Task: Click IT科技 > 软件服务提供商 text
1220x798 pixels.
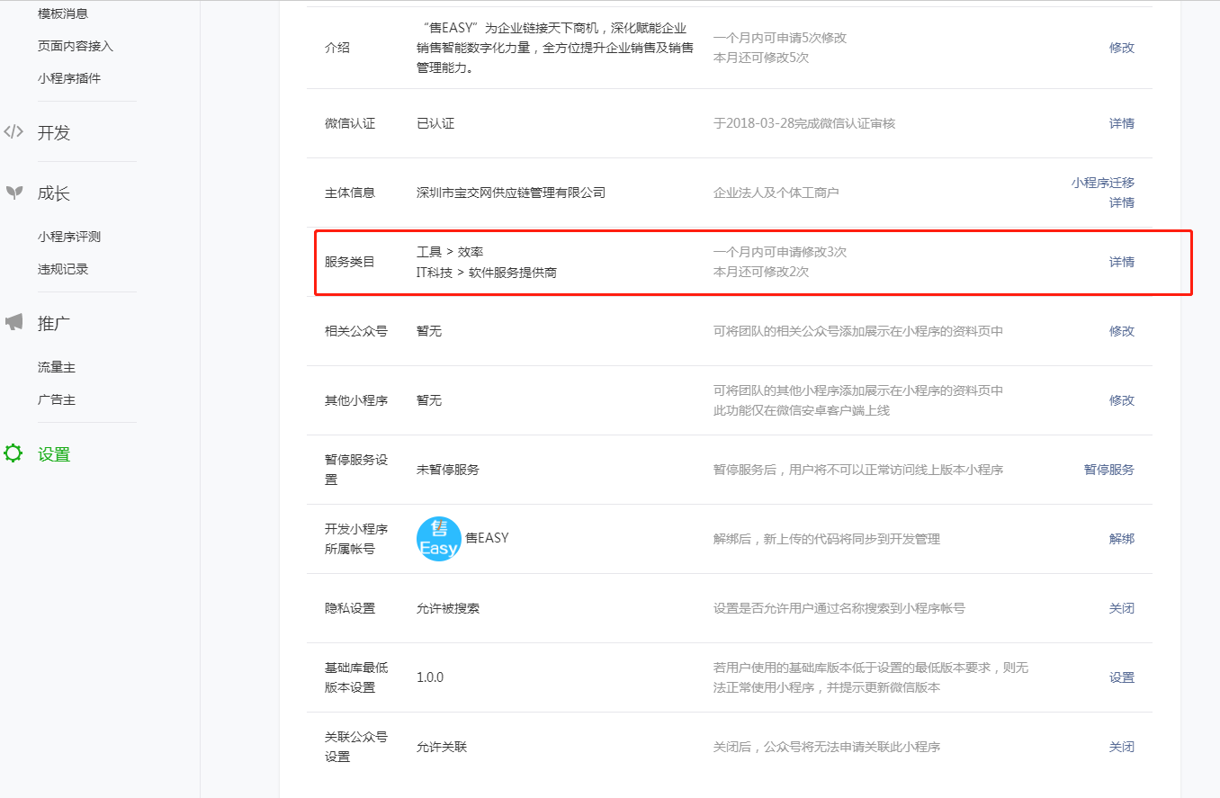Action: pos(487,272)
